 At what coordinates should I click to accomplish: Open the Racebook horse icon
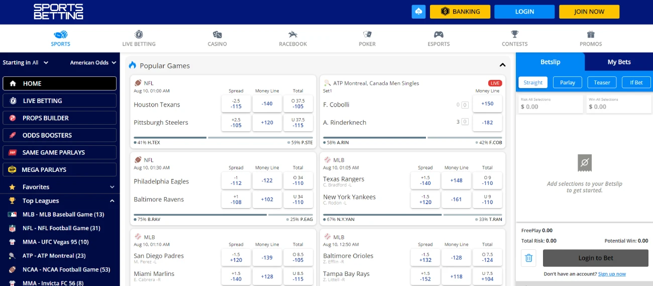(293, 35)
